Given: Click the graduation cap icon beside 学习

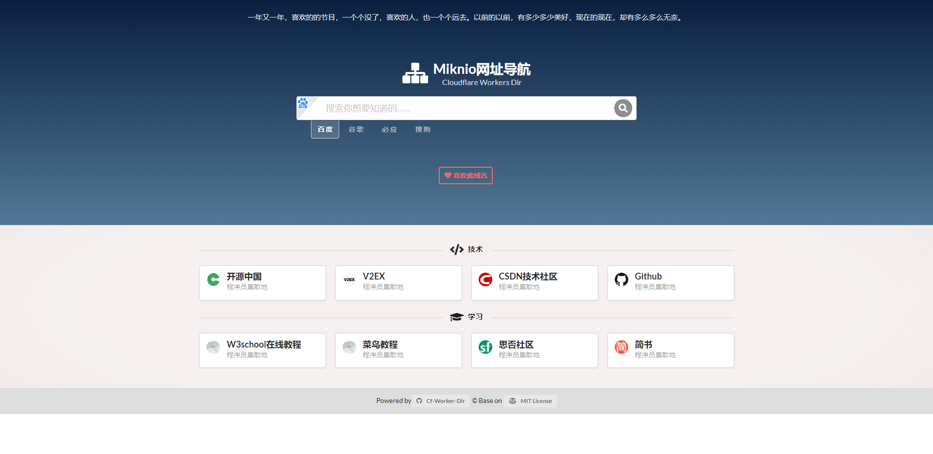Looking at the screenshot, I should tap(456, 316).
